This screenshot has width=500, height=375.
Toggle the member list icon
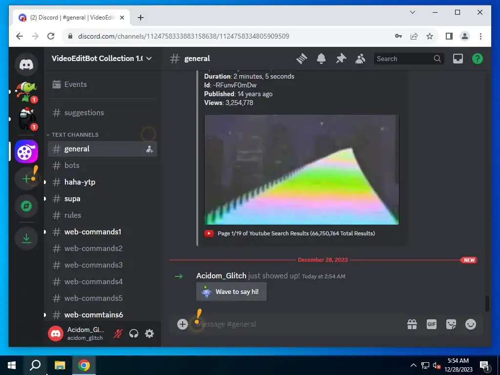360,59
